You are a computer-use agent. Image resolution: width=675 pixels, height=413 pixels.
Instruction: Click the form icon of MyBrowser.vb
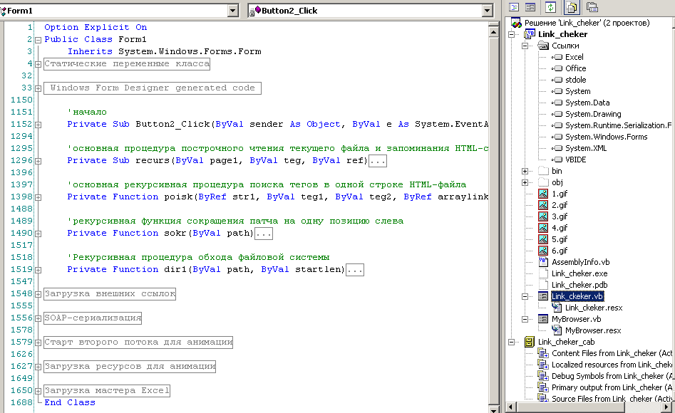coord(543,319)
